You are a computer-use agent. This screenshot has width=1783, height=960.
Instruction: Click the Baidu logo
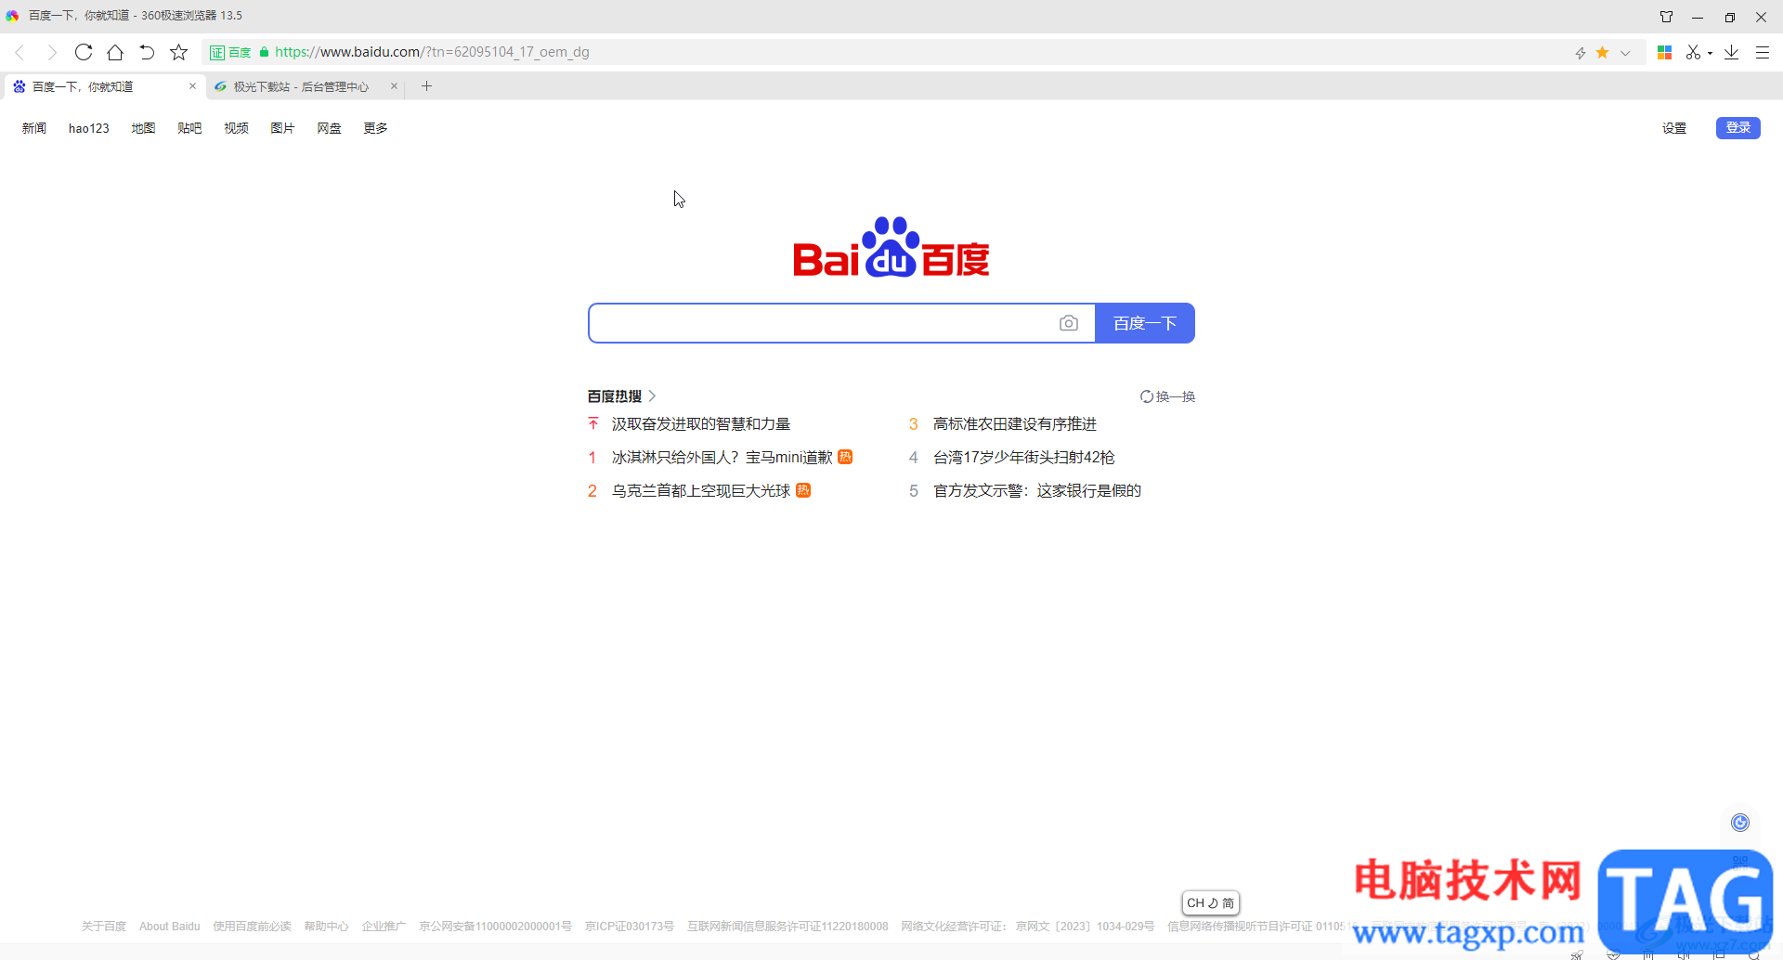pyautogui.click(x=891, y=247)
